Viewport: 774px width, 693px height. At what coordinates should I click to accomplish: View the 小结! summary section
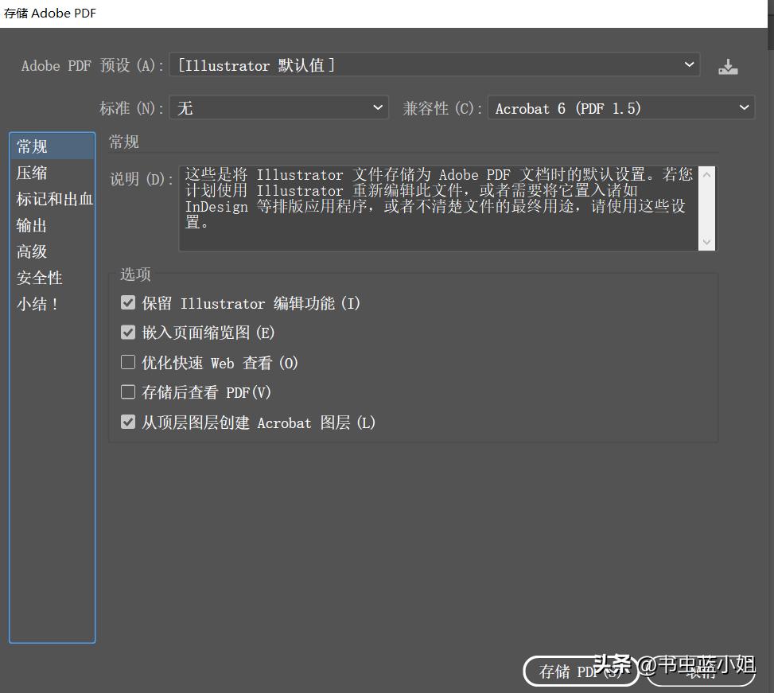click(37, 304)
